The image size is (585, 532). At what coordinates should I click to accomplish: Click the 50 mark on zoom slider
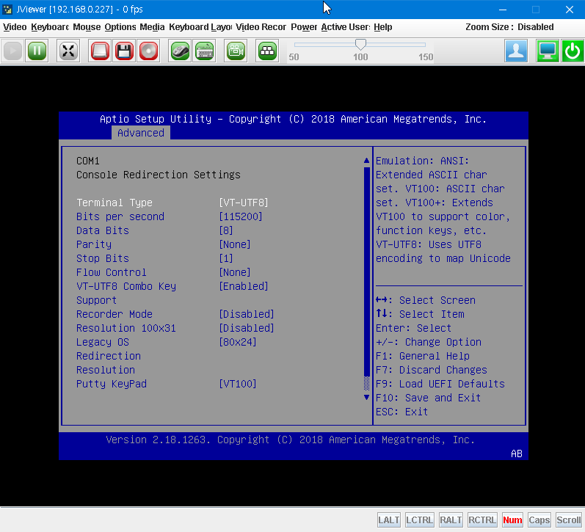point(294,57)
